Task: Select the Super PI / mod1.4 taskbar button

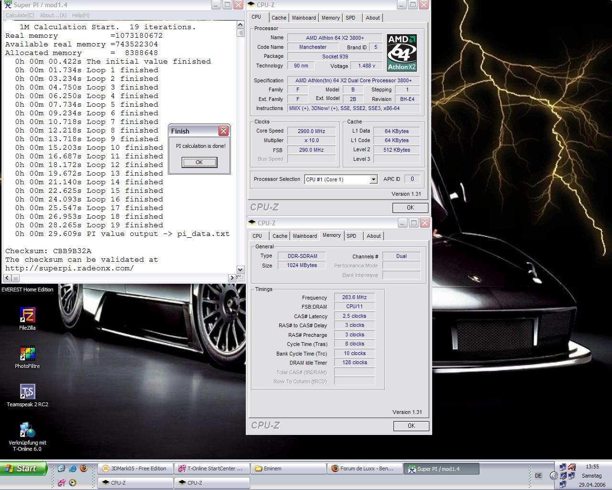Action: [441, 468]
